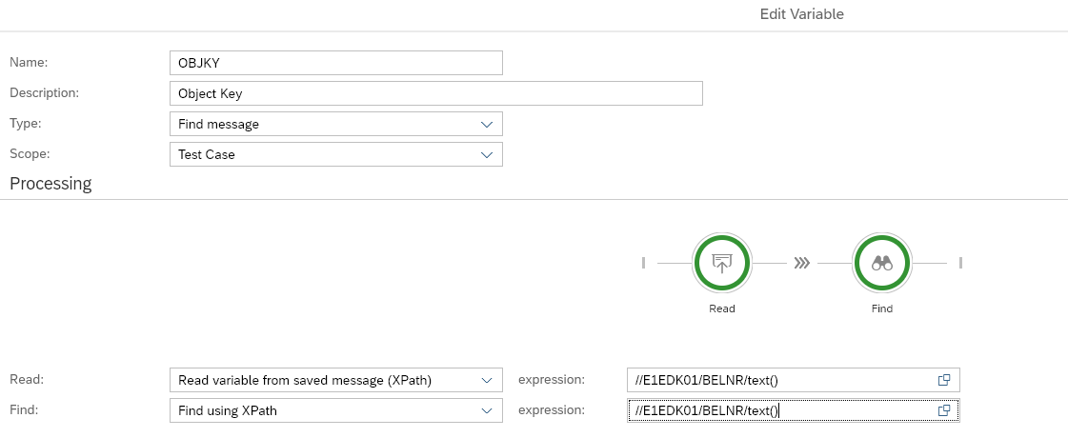Expand the Scope dropdown arrow
The width and height of the screenshot is (1068, 438).
[487, 154]
